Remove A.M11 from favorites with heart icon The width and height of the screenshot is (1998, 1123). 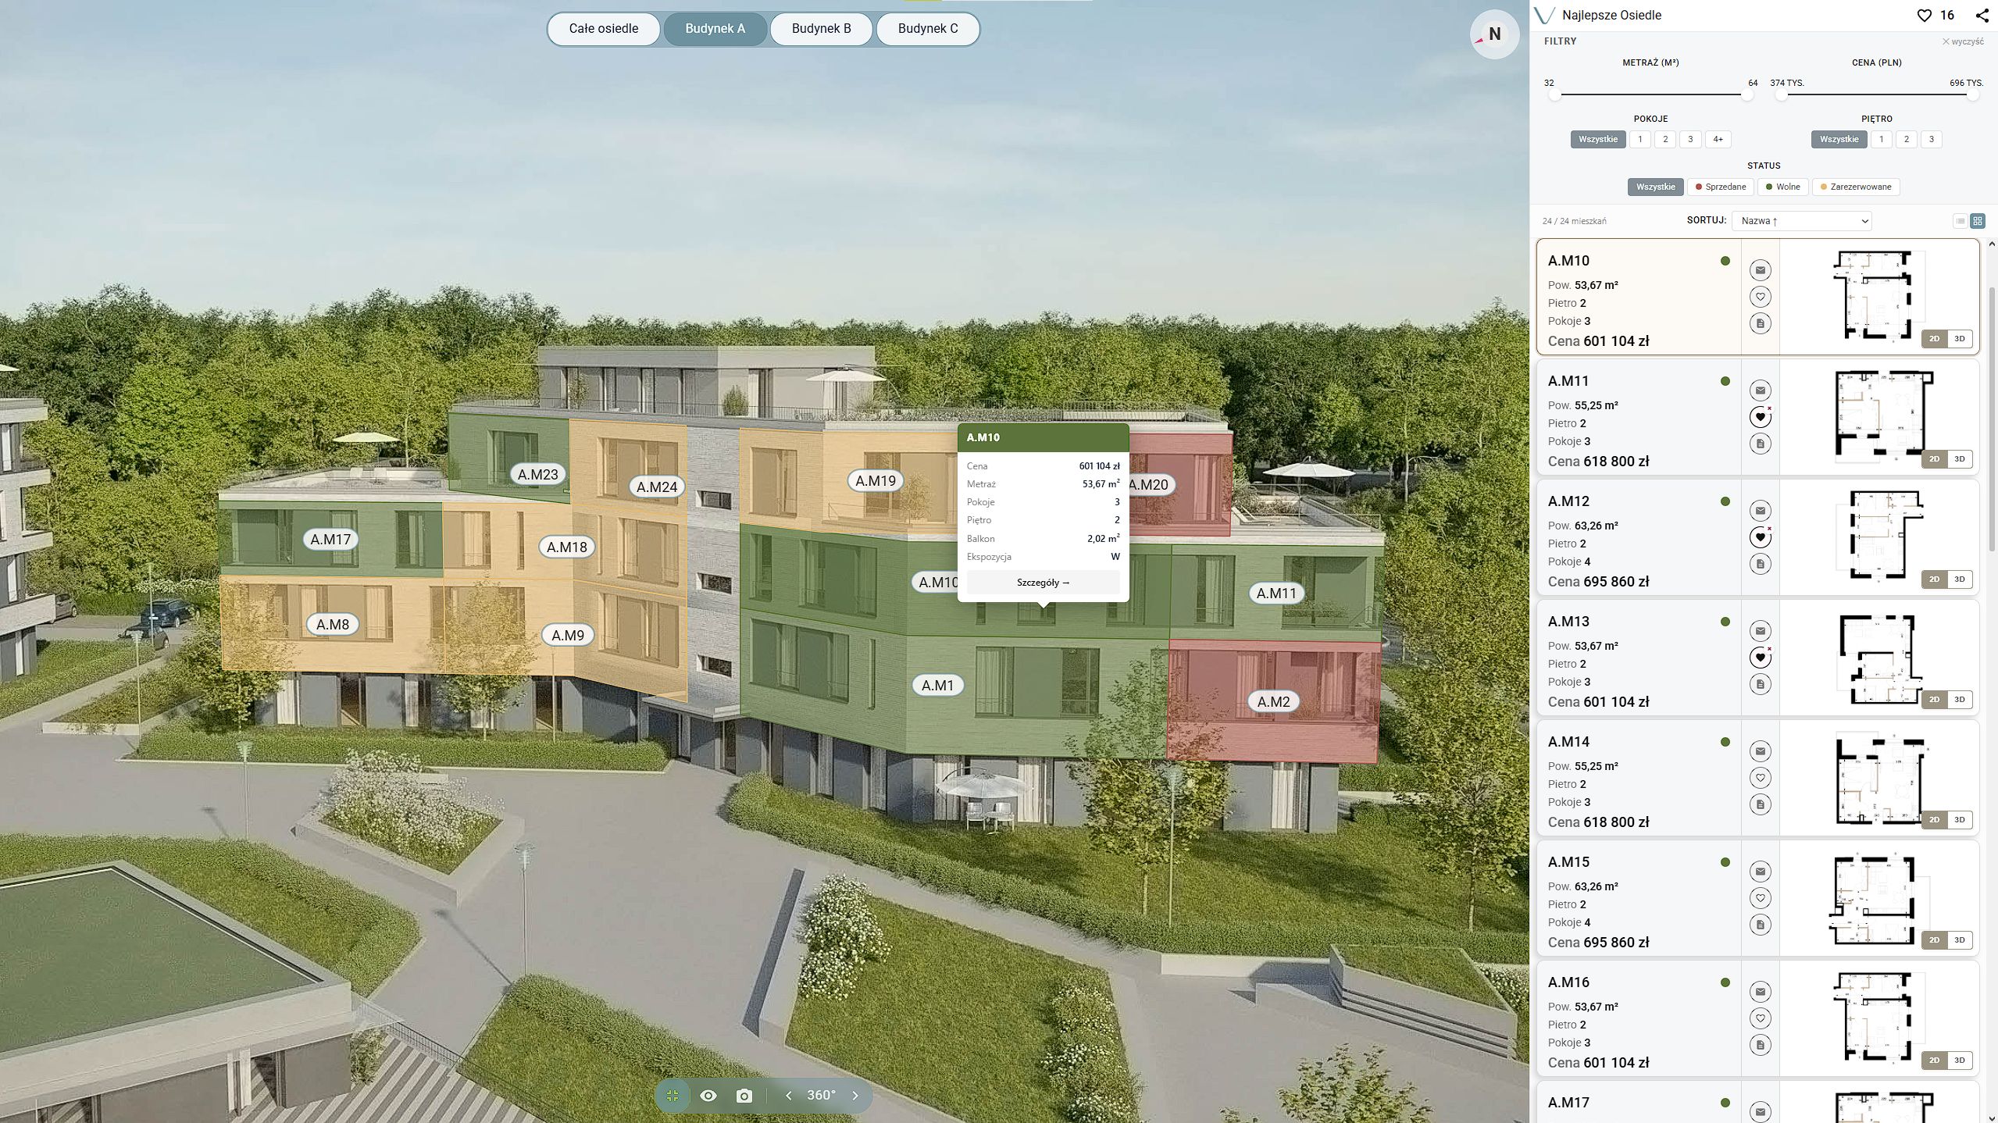click(x=1760, y=417)
